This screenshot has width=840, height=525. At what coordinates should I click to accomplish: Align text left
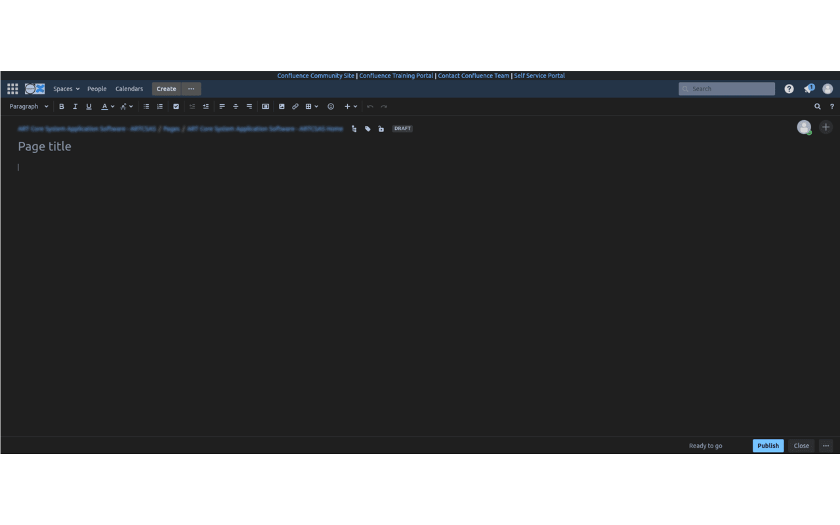(222, 106)
